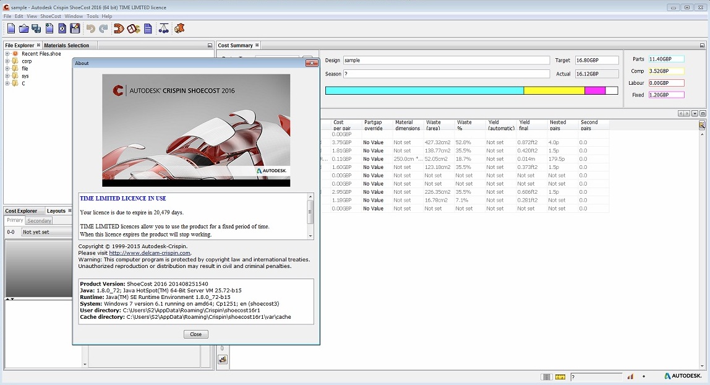Open the 'Not yet set' layout dropdown

[x=46, y=232]
